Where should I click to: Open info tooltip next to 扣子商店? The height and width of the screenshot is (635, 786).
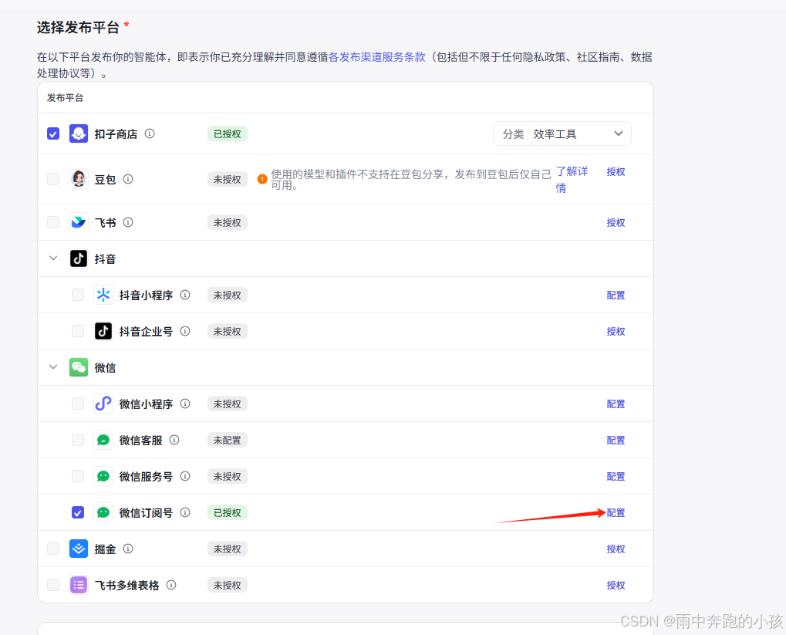150,133
